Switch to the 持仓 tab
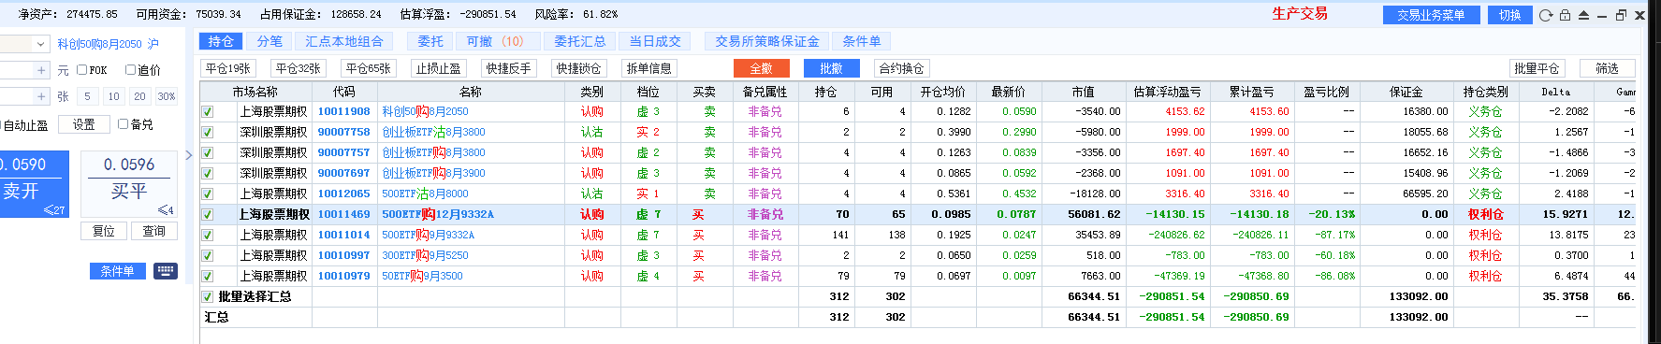 click(x=221, y=41)
